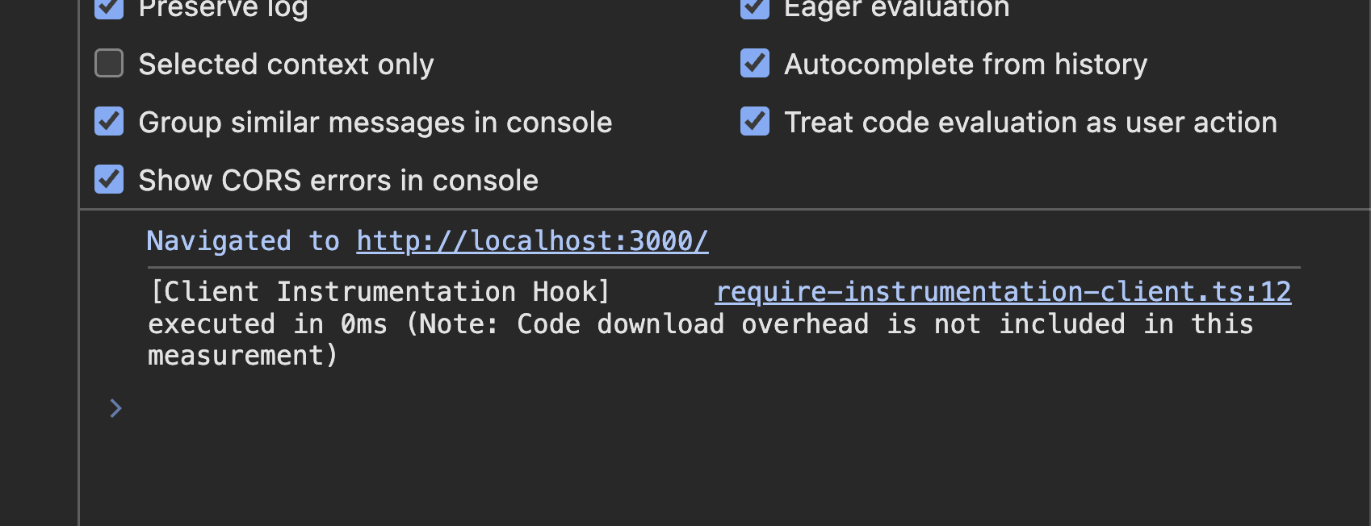
Task: Untick the Preserve log checkbox
Action: point(109,8)
